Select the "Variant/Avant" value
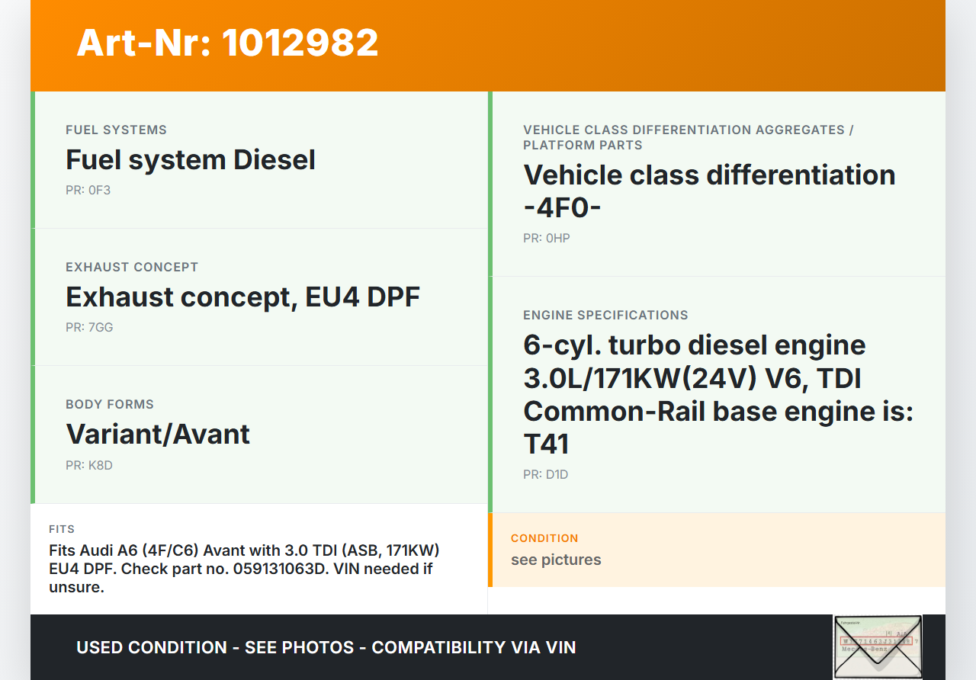 pyautogui.click(x=158, y=434)
